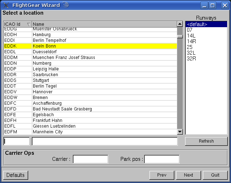Screen dimensions: 231x183
Task: Select the Giessen Luetzelinden row
Action: pos(90,126)
